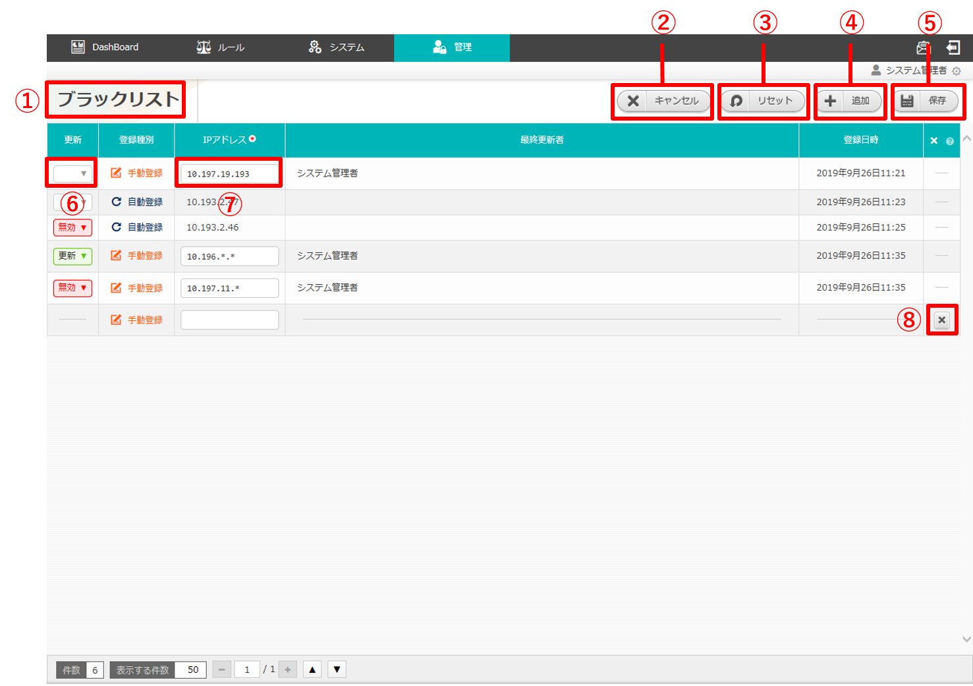
Task: Click scroll-up chevron on the right scrollbar
Action: click(966, 138)
